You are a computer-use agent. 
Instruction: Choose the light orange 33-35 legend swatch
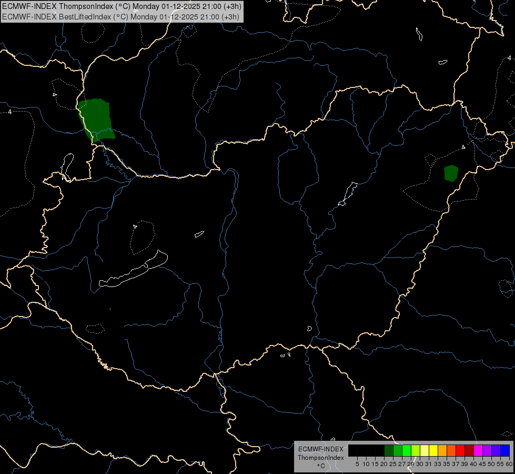442,450
